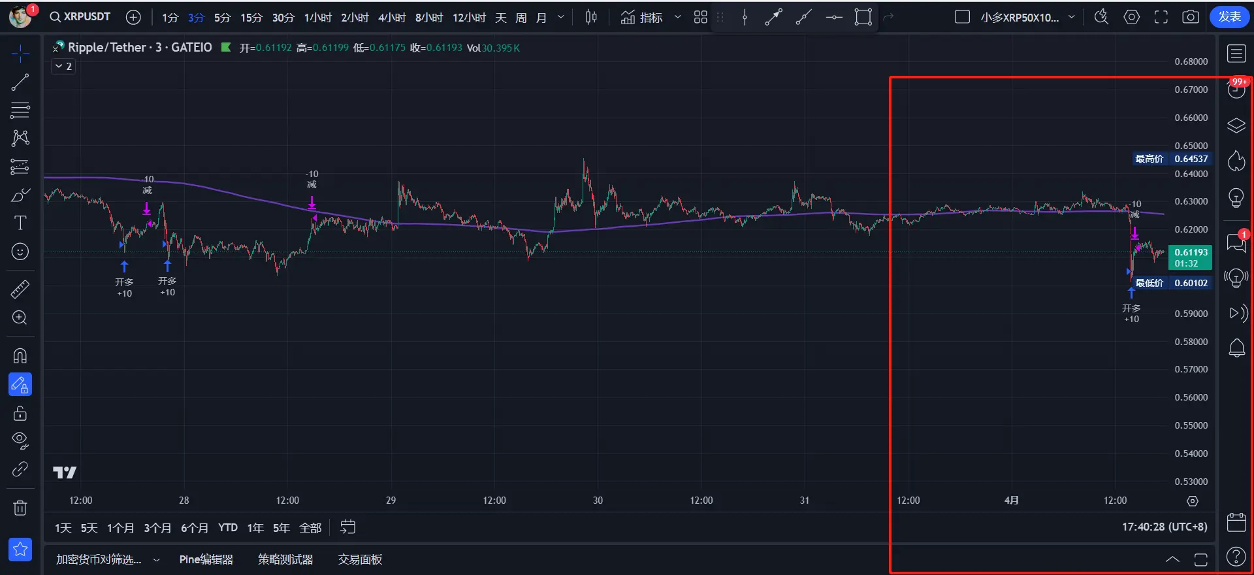1254x575 pixels.
Task: Expand the more timeframes dropdown chevron
Action: point(560,18)
